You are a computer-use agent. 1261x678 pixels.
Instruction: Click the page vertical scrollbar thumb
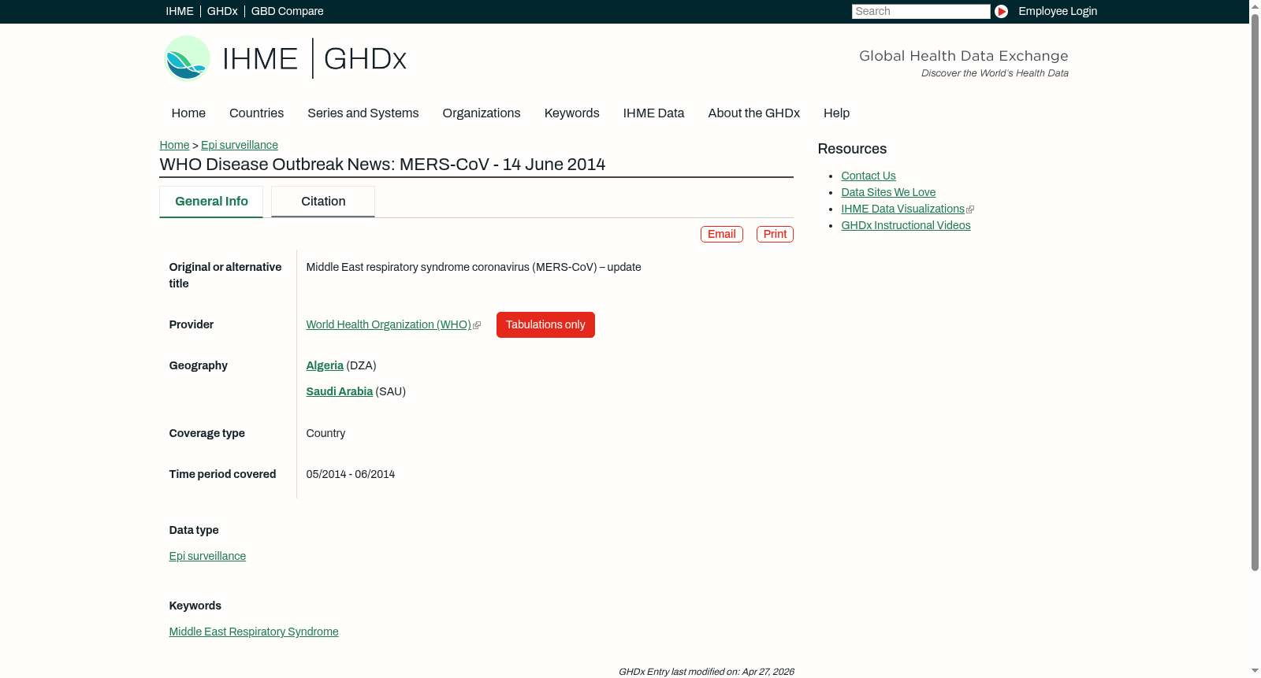point(1255,291)
